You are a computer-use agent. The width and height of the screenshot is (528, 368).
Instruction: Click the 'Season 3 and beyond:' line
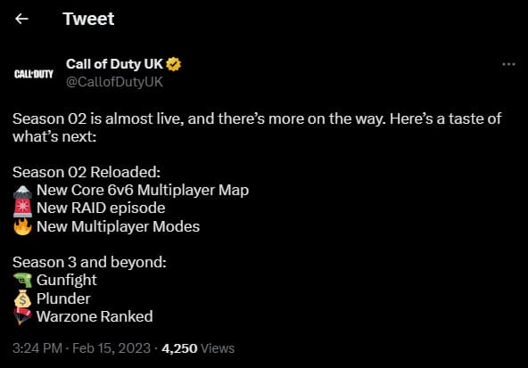click(x=89, y=262)
